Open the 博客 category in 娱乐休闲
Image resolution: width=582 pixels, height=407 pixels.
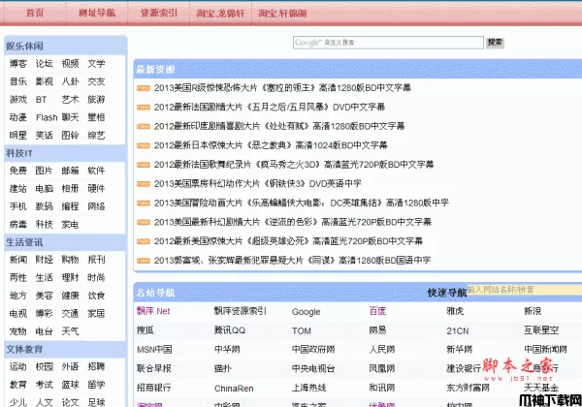[18, 64]
